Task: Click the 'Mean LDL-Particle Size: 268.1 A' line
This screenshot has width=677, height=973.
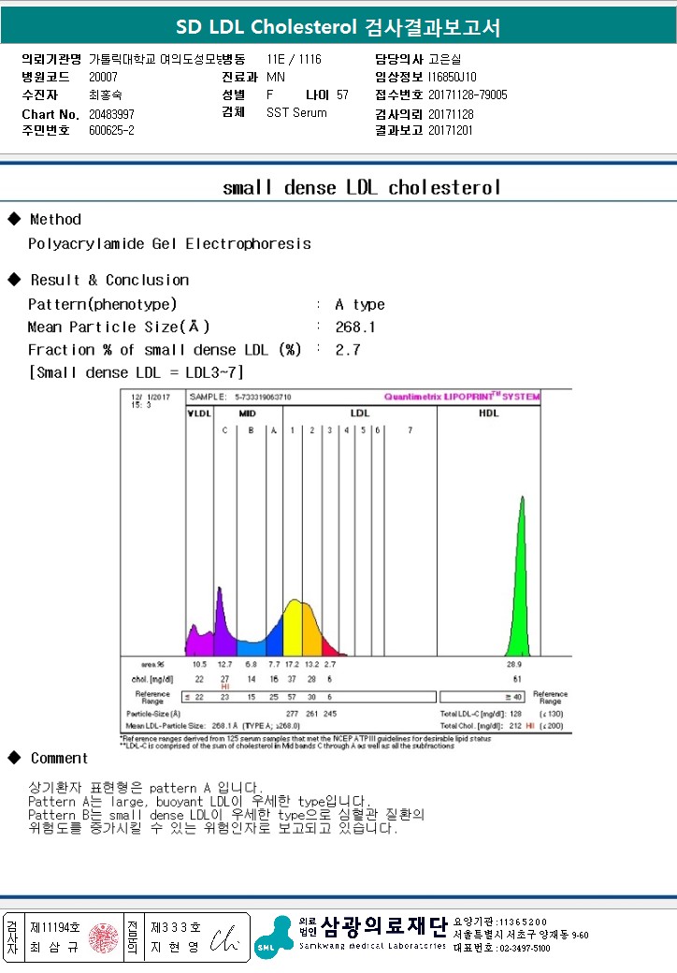Action: 212,726
